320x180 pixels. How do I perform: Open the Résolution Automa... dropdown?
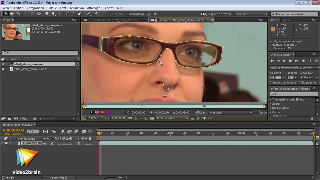308,77
